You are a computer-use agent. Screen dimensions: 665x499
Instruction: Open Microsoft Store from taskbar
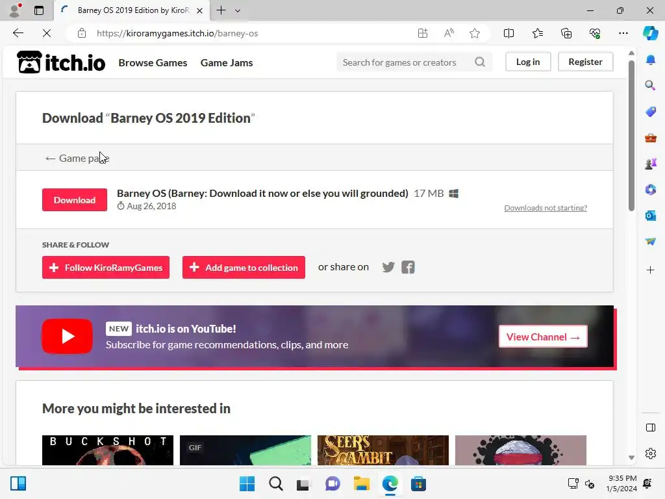(418, 483)
